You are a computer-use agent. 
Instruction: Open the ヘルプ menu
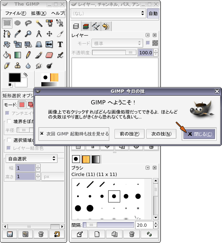(x=58, y=13)
